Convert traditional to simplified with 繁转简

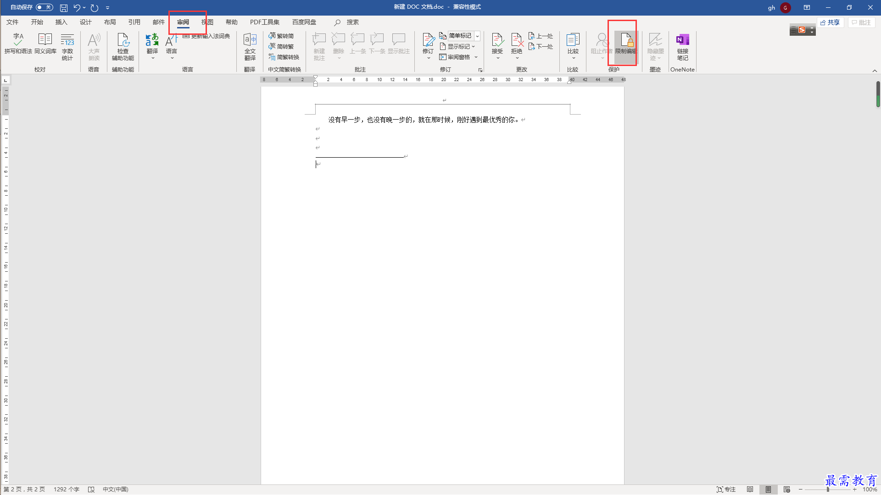(281, 36)
